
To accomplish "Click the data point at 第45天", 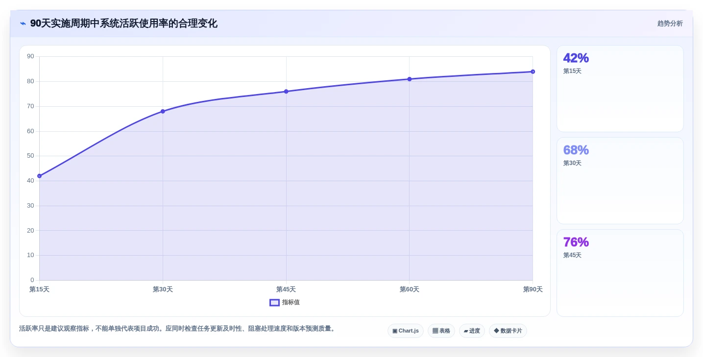I will click(x=286, y=92).
